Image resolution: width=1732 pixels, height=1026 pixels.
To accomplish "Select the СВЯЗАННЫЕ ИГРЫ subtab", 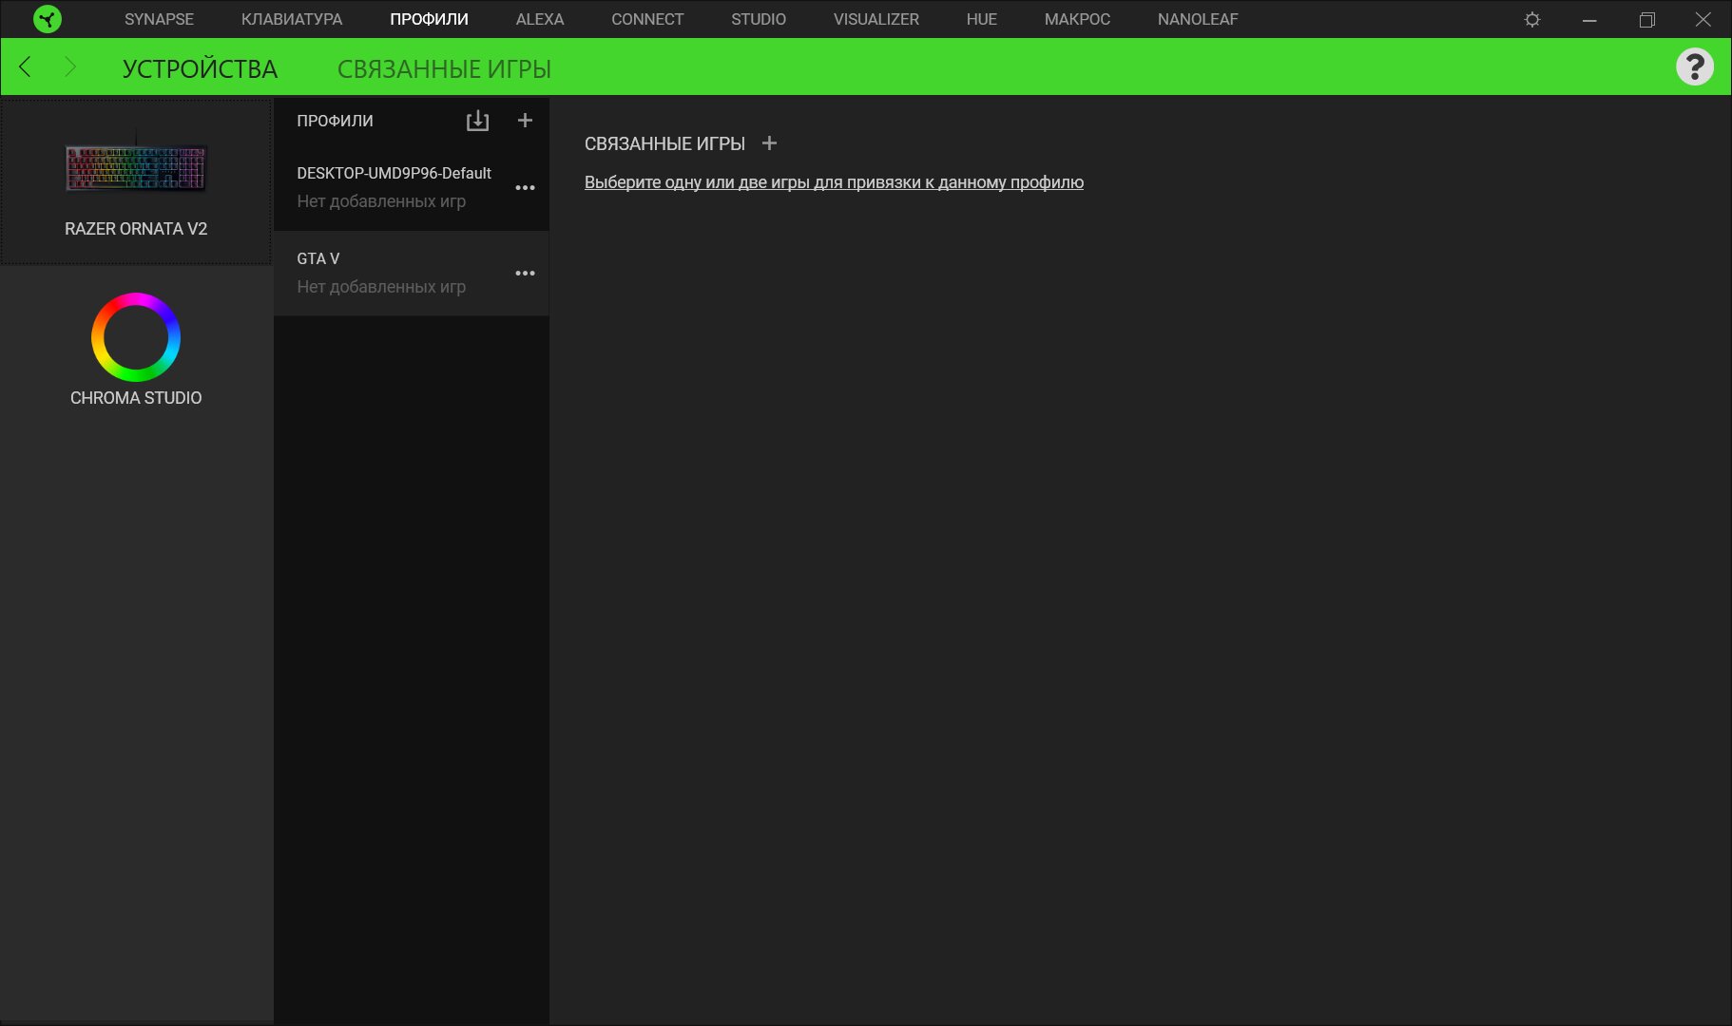I will [x=444, y=68].
